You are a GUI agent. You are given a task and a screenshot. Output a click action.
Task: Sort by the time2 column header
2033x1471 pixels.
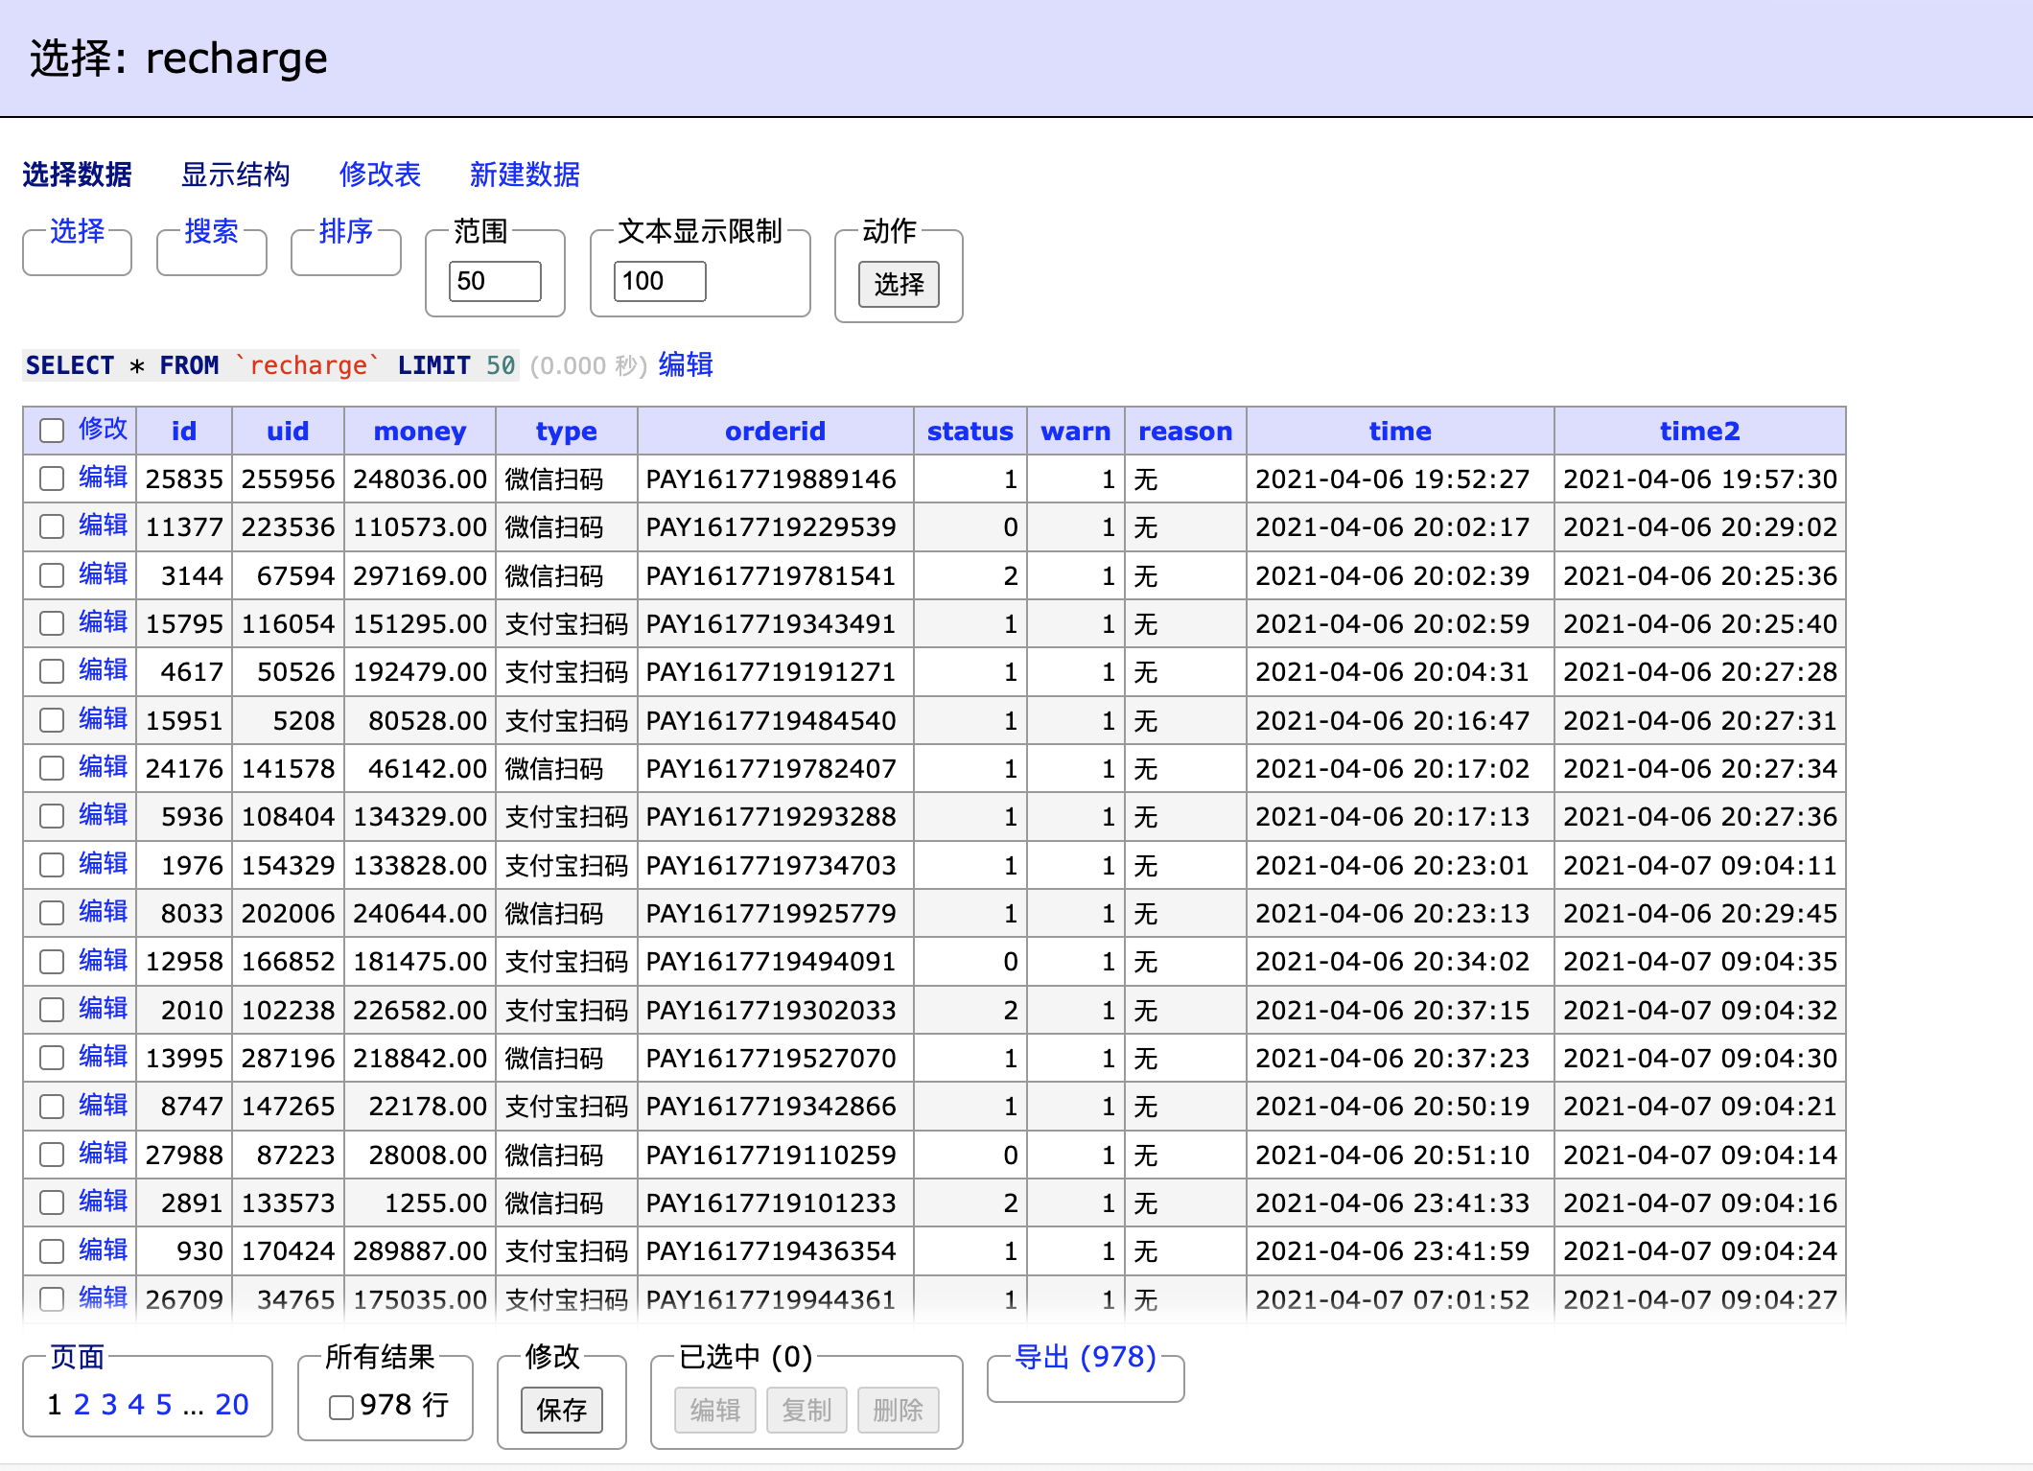(1699, 432)
